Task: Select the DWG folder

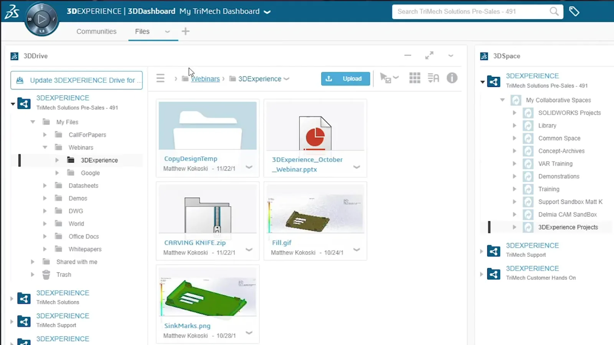Action: 76,211
